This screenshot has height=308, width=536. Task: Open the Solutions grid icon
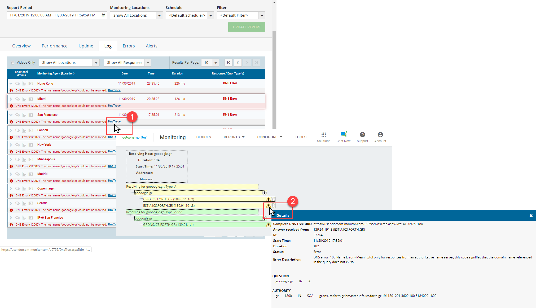coord(323,135)
